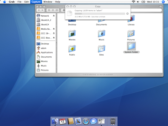The height and width of the screenshot is (126, 168).
Task: Open the Pictures folder icon
Action: (131, 34)
